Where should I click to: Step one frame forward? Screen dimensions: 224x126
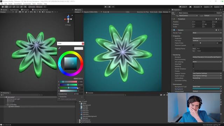(x=113, y=7)
